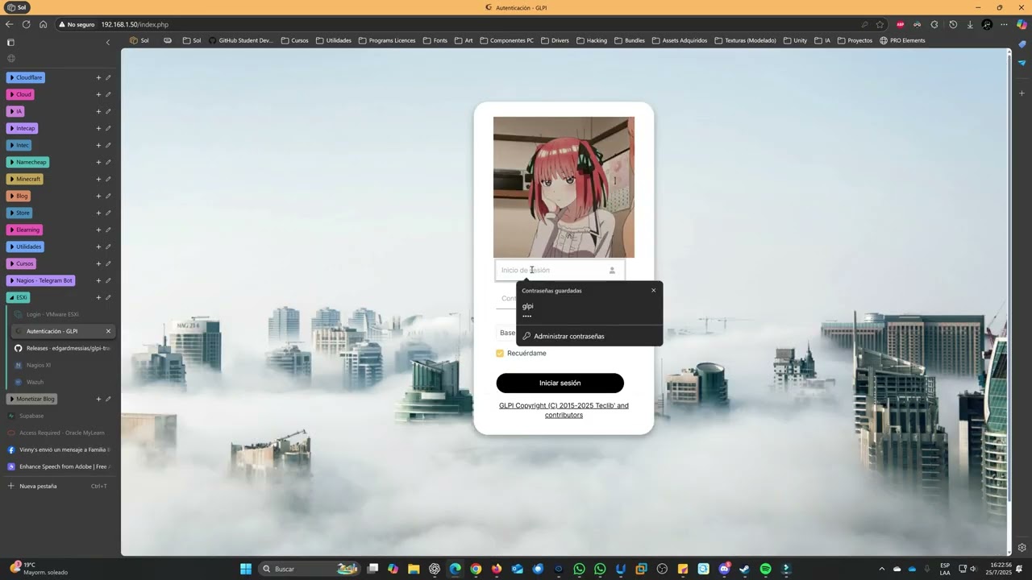
Task: Open the downloads arrow icon
Action: pyautogui.click(x=970, y=24)
